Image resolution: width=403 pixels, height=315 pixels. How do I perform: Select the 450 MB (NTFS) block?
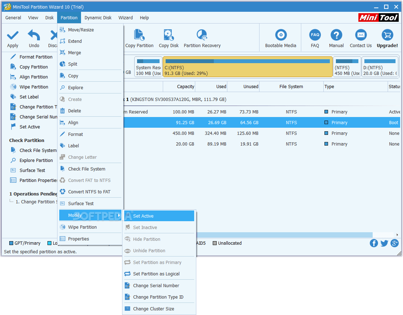pyautogui.click(x=347, y=67)
